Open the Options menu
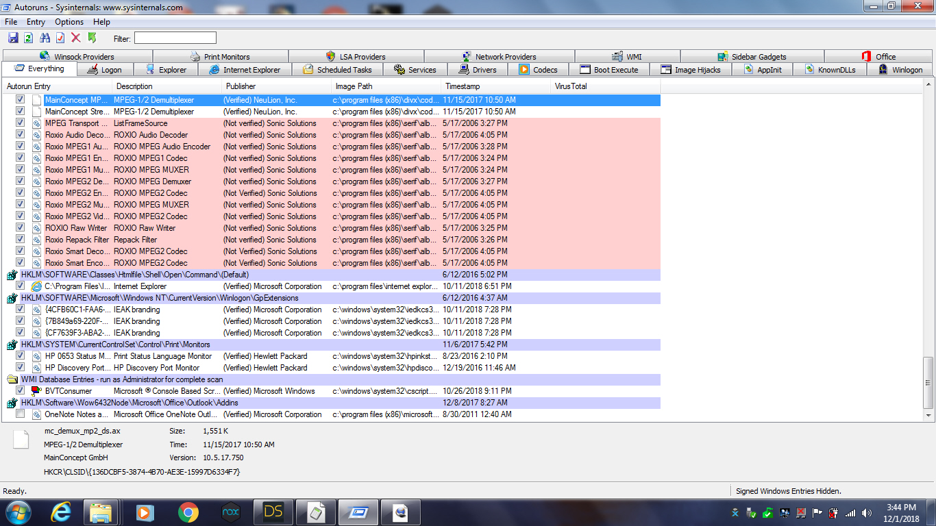The image size is (936, 526). point(69,22)
